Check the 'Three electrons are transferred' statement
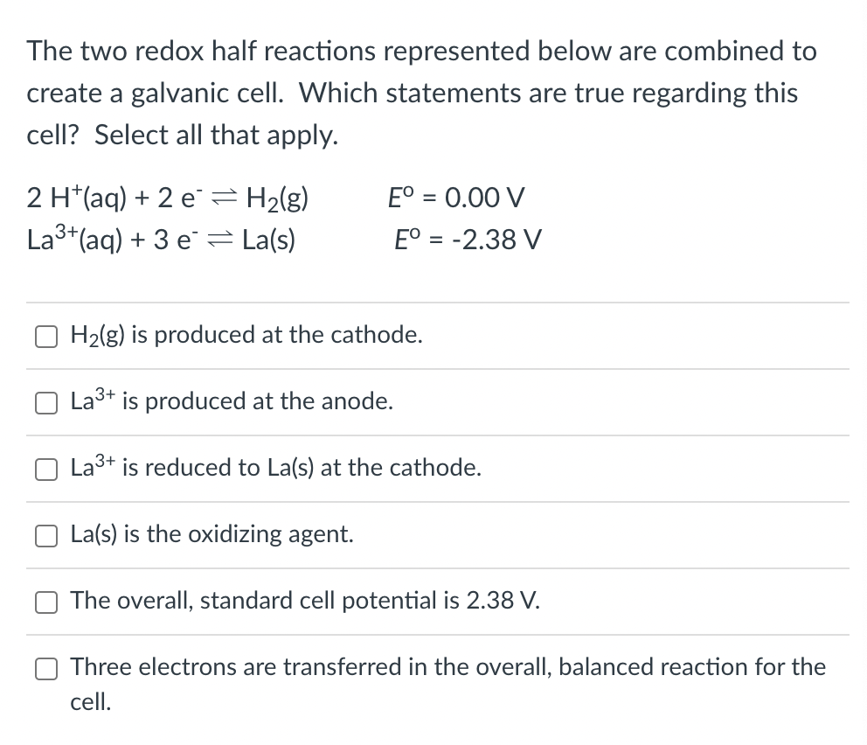The image size is (867, 745). point(46,668)
